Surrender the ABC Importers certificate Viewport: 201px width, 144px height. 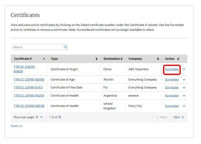coord(172,69)
